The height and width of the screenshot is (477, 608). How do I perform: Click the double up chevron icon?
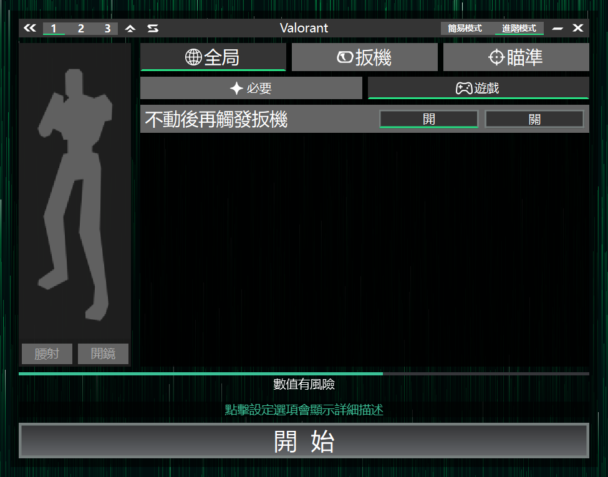[130, 28]
